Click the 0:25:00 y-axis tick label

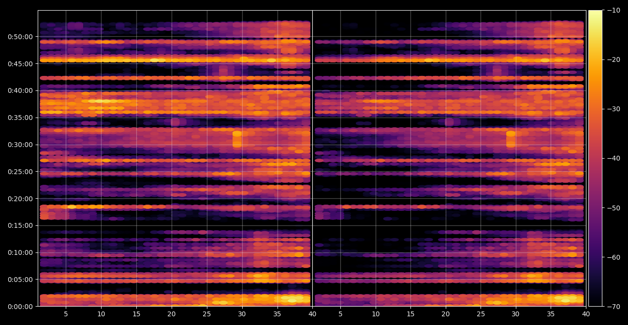(20, 172)
